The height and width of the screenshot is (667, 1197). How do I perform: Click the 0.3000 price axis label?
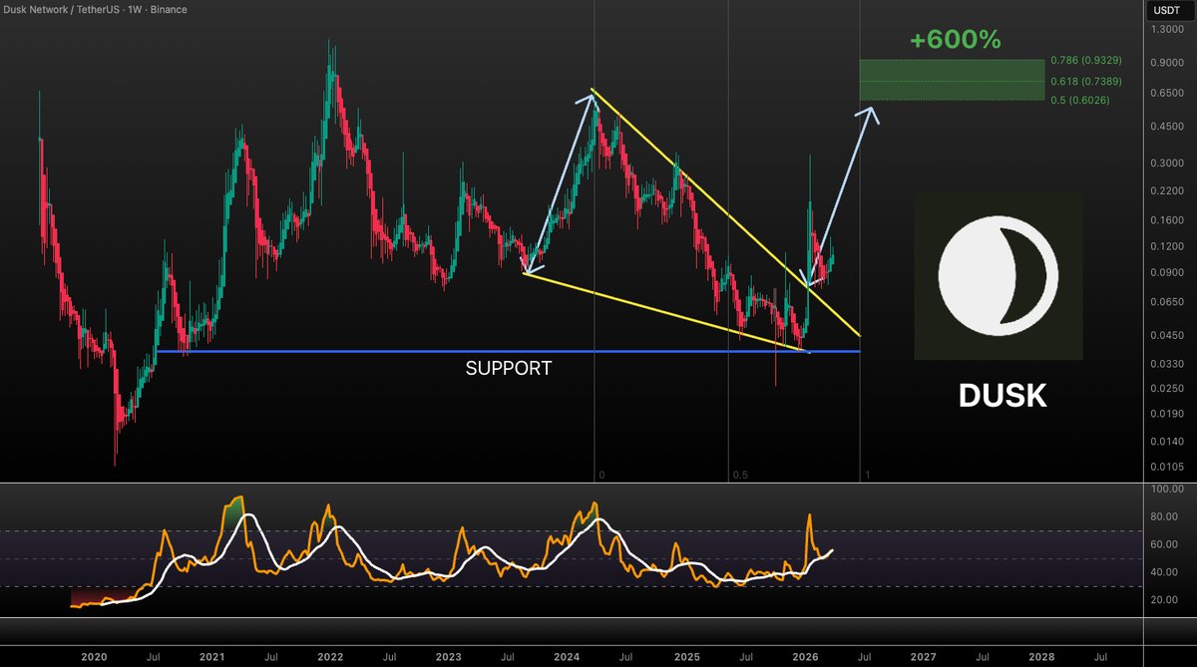tap(1169, 163)
